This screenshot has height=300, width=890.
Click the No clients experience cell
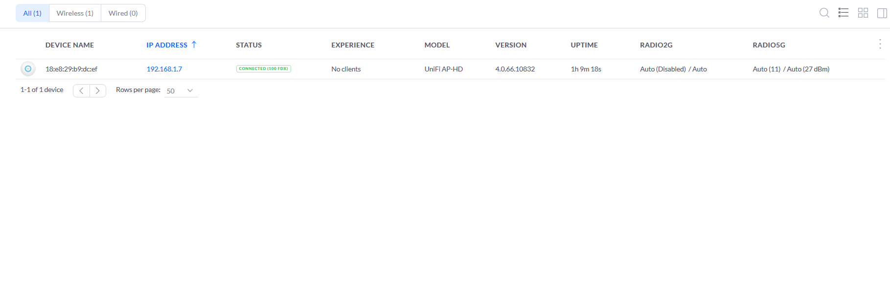click(x=346, y=69)
